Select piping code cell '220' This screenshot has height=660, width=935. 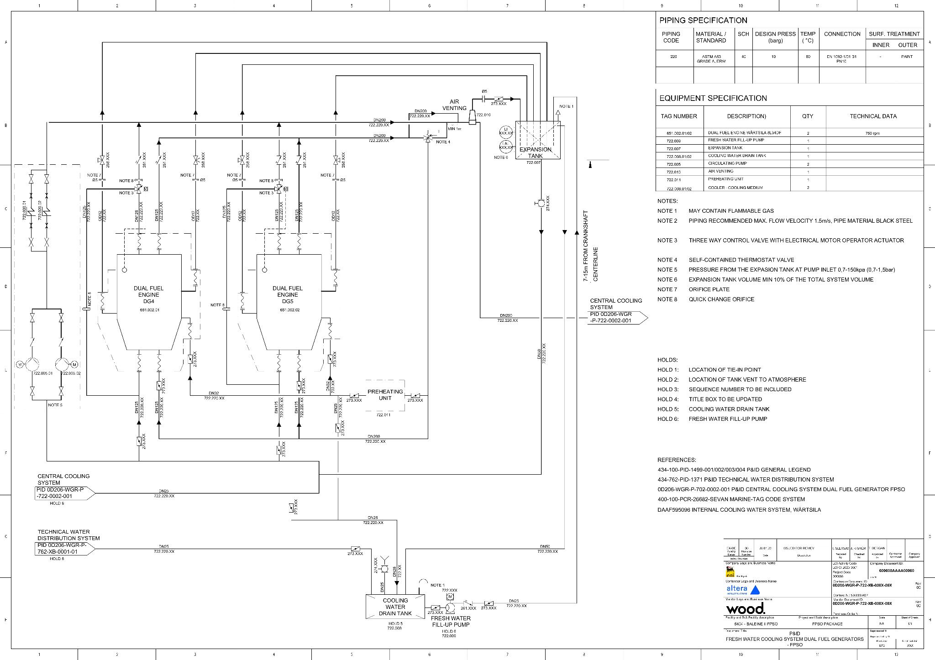tap(673, 57)
